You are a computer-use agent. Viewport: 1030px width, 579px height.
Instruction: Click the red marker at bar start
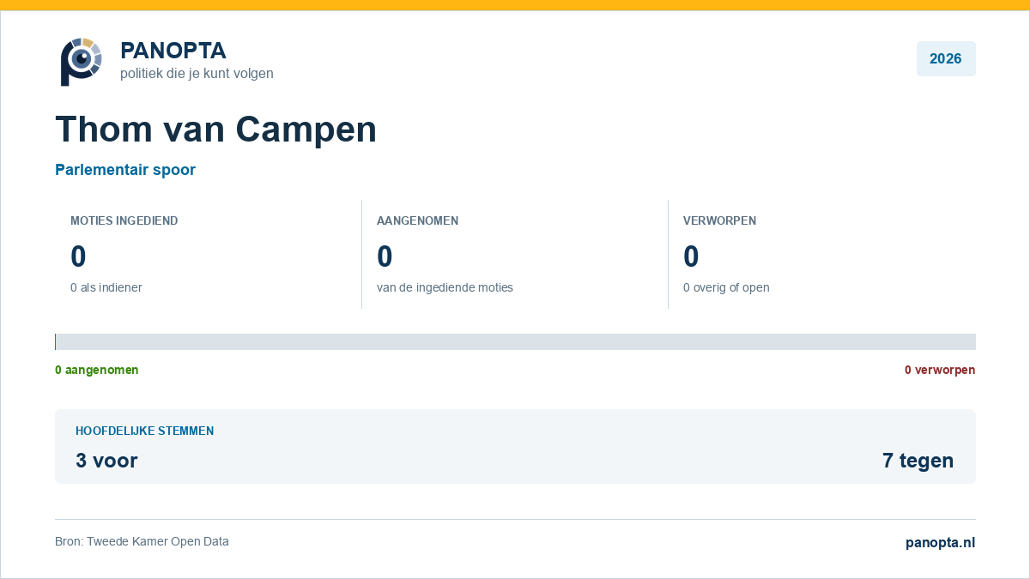click(x=56, y=341)
